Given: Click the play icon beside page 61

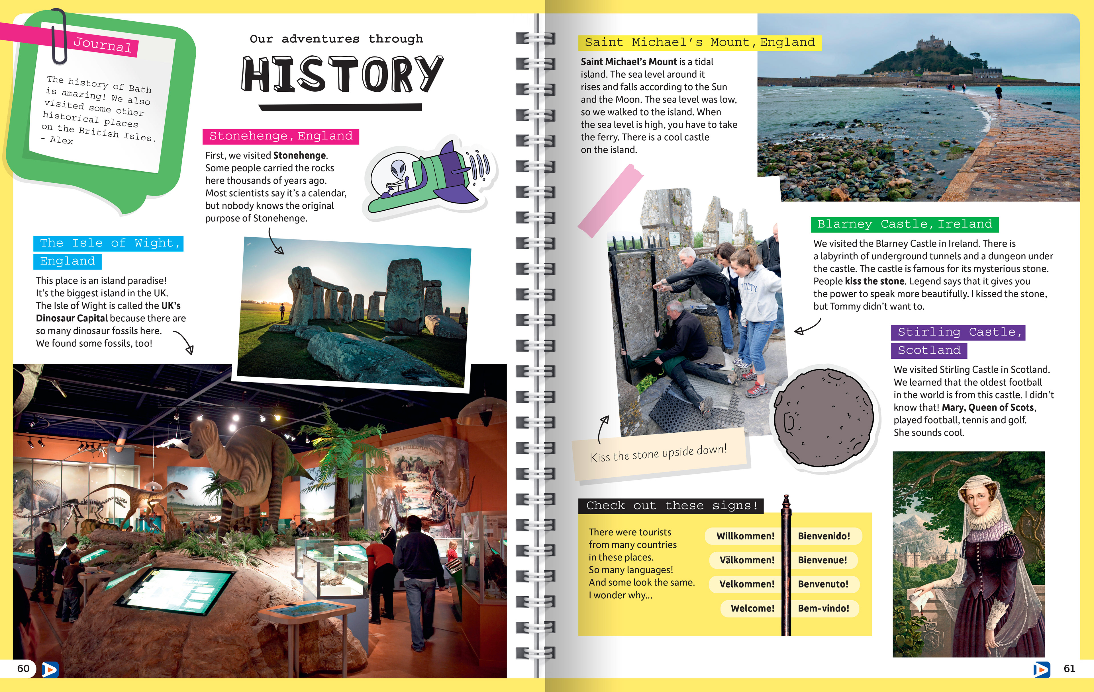Looking at the screenshot, I should [x=1041, y=669].
